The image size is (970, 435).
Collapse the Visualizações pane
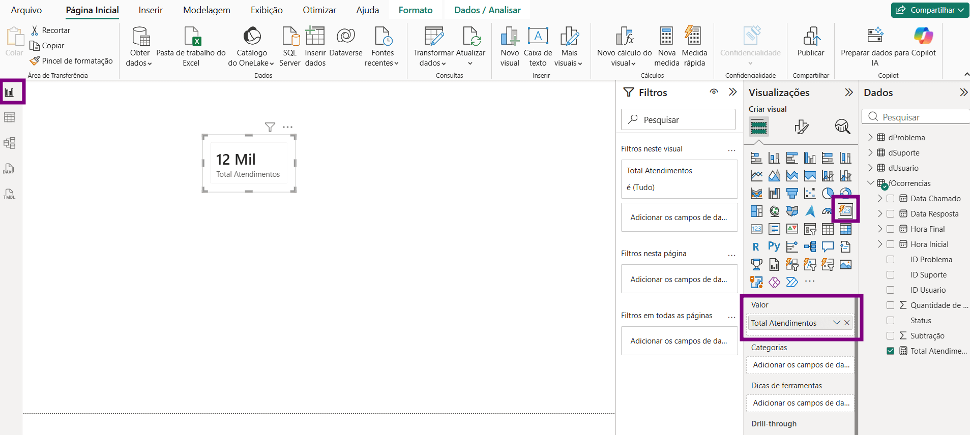848,92
